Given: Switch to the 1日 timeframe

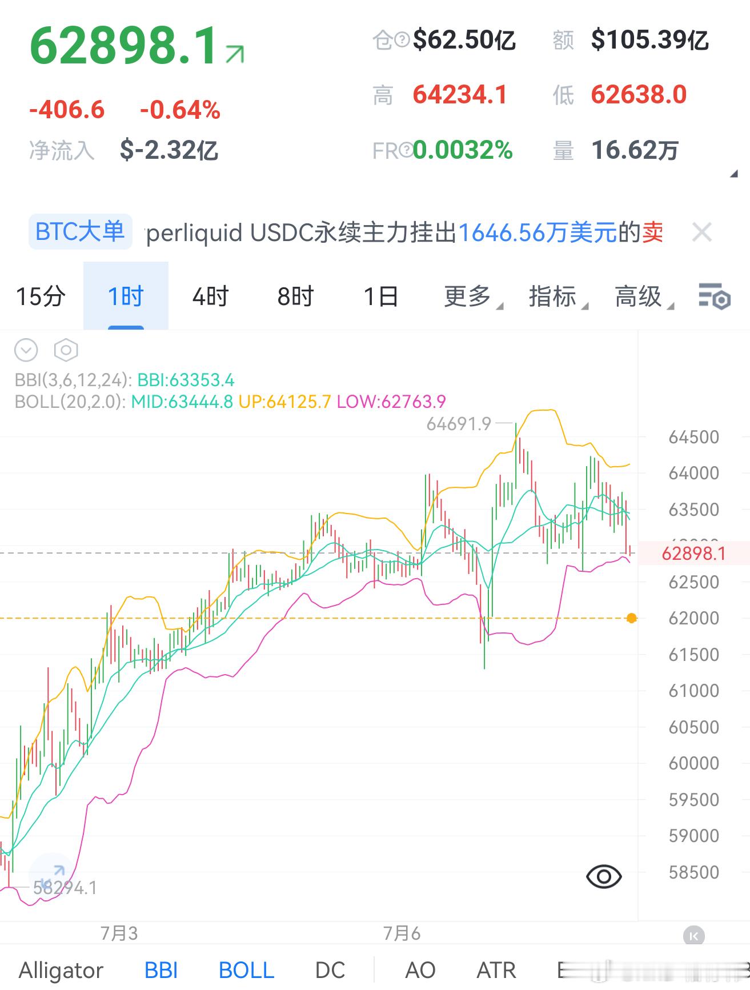Looking at the screenshot, I should (381, 296).
